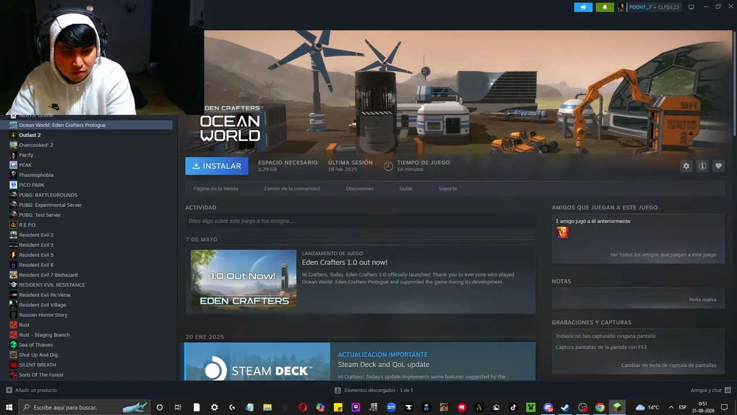This screenshot has height=415, width=737.
Task: Show game info with the info icon
Action: [702, 166]
